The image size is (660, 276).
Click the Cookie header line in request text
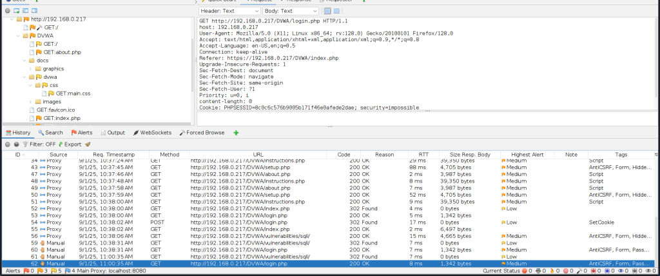(309, 108)
